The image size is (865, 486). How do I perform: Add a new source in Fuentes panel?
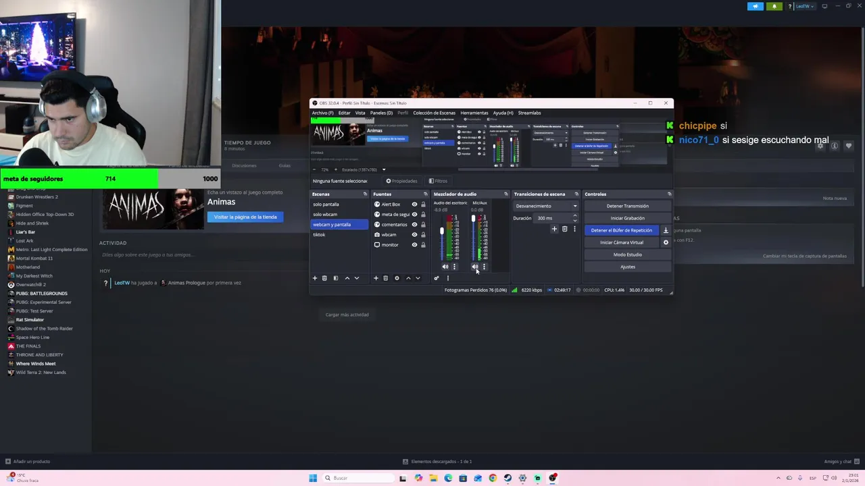point(376,278)
